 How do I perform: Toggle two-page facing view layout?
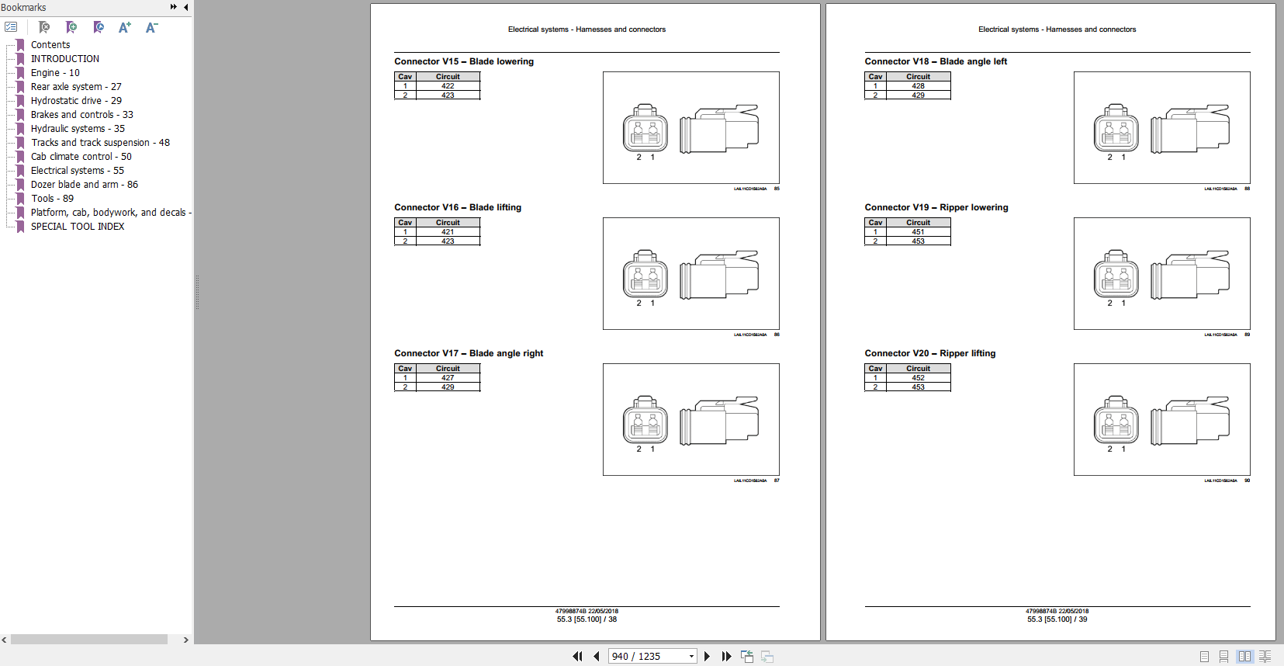(x=1244, y=657)
